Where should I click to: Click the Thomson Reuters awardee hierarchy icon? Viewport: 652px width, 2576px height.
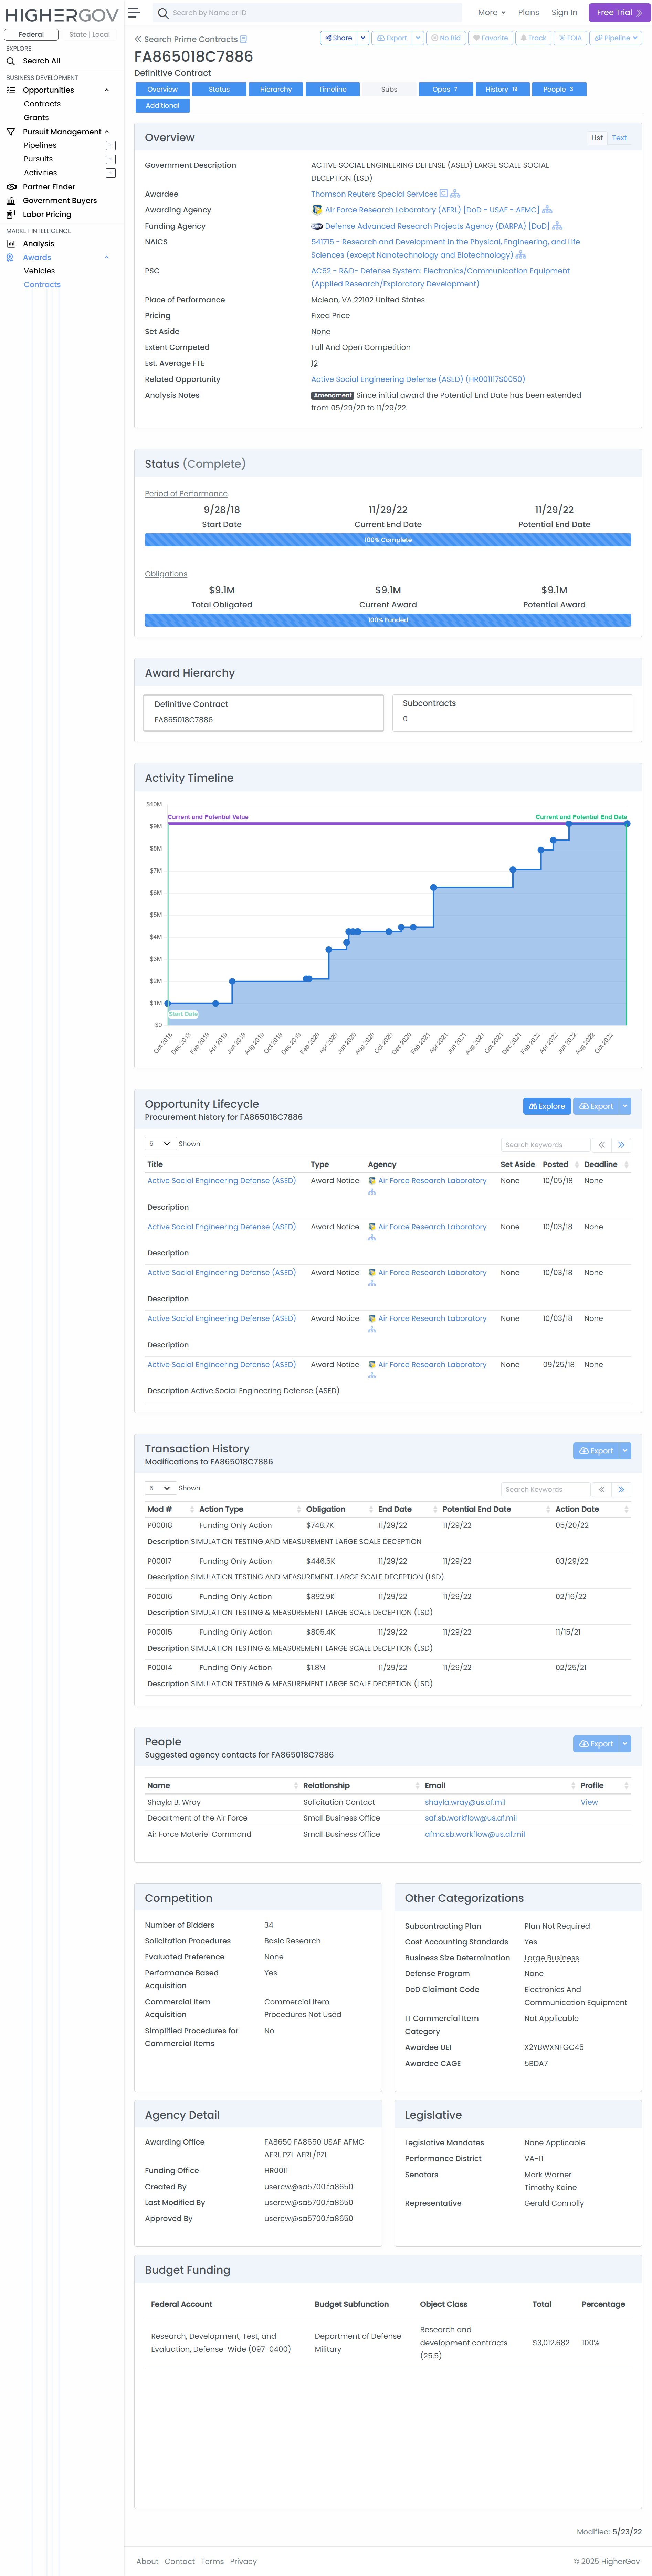coord(455,194)
